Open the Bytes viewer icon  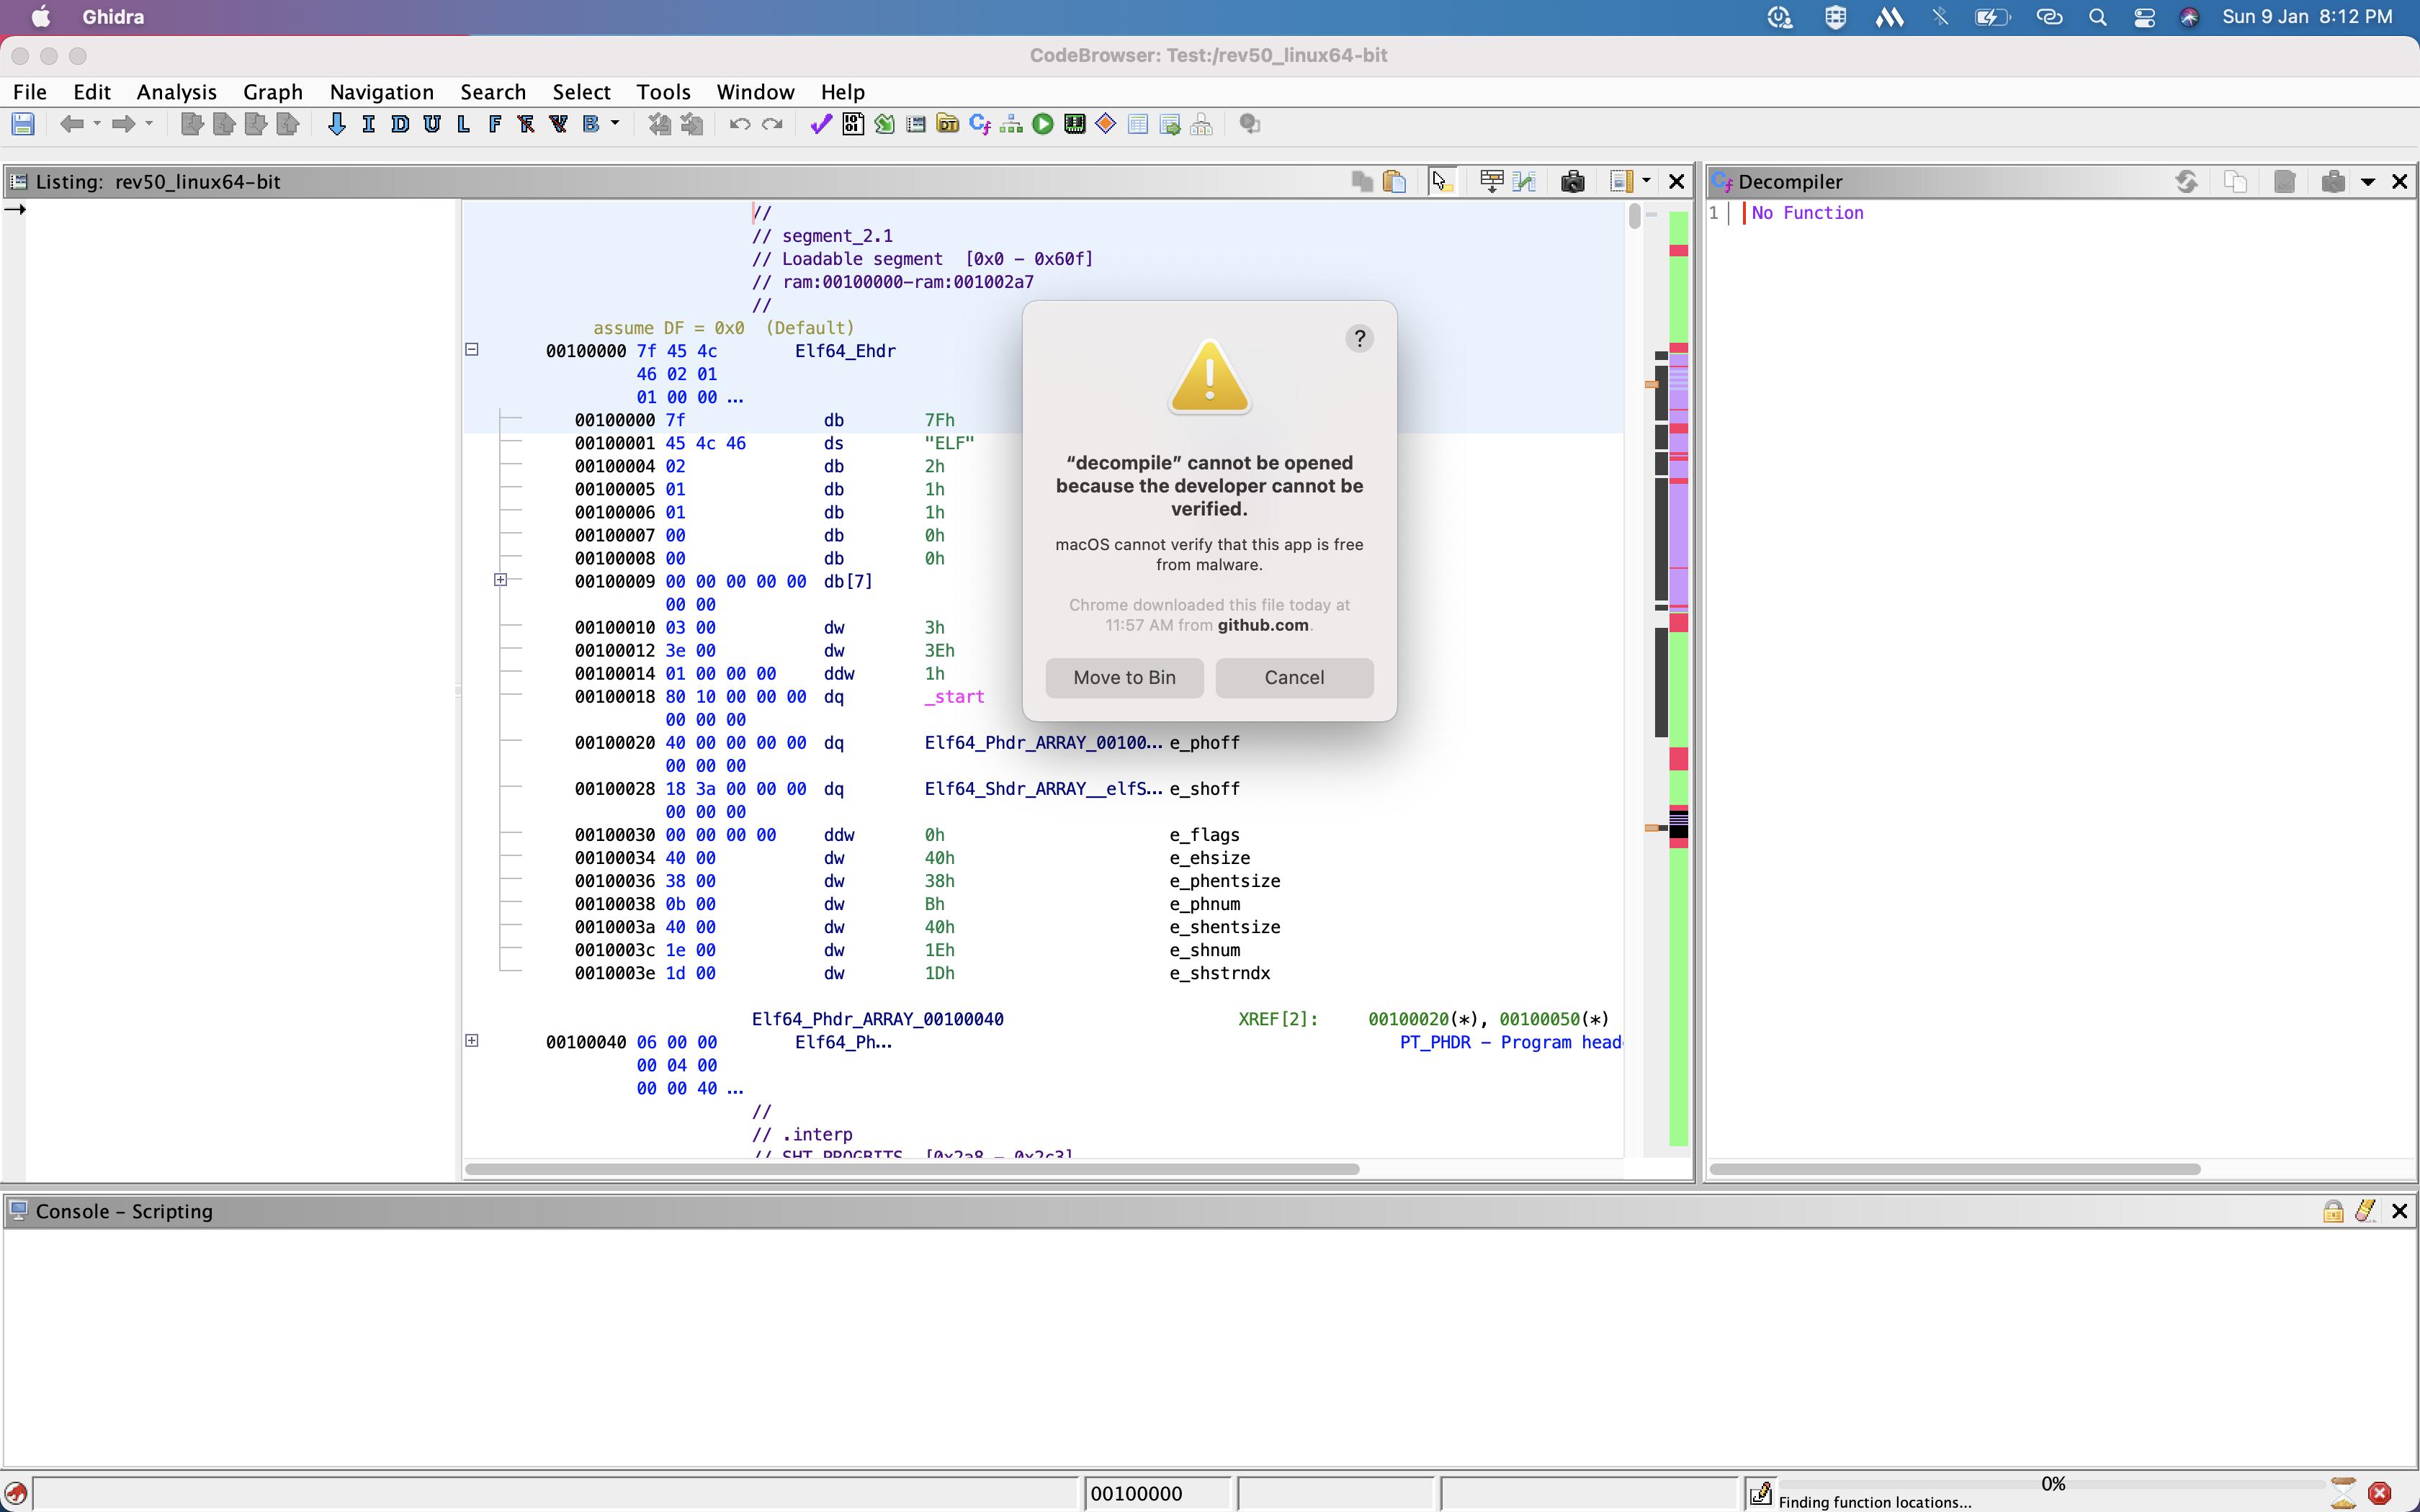tap(853, 124)
